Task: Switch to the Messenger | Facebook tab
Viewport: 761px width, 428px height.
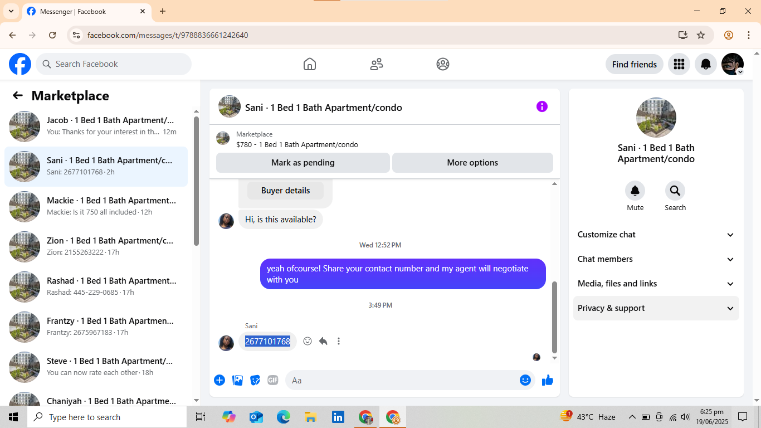Action: 86,11
